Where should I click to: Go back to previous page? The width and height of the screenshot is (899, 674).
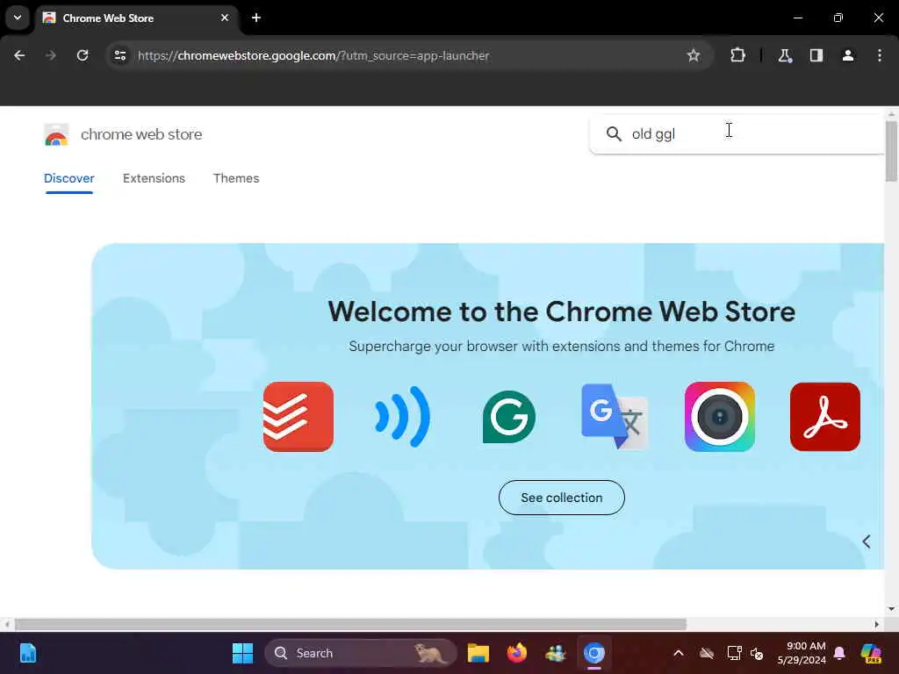19,55
